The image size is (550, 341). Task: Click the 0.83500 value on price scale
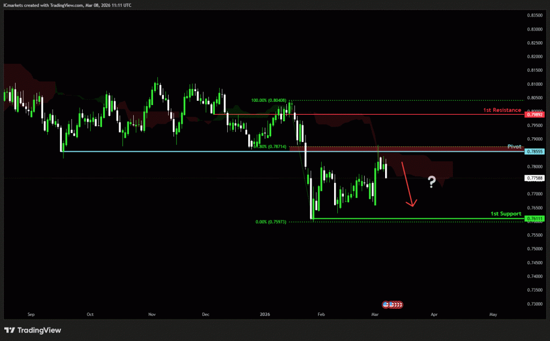535,15
